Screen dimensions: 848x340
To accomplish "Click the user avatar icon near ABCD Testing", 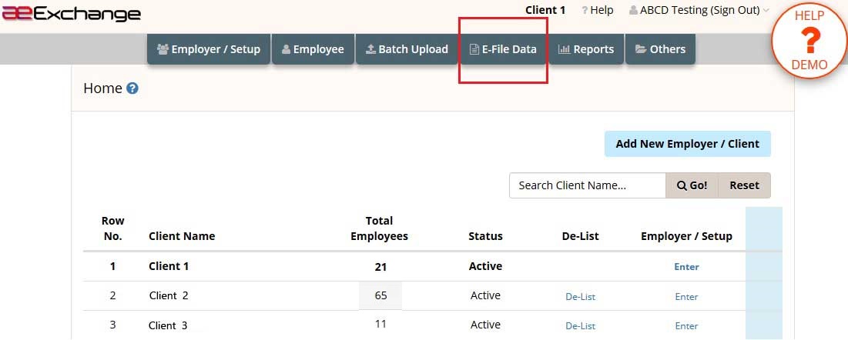I will 633,10.
